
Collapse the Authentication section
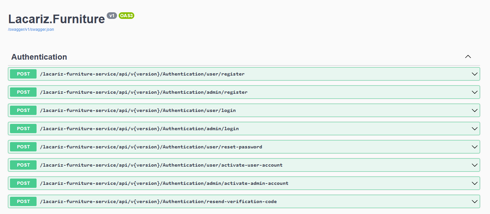click(468, 57)
